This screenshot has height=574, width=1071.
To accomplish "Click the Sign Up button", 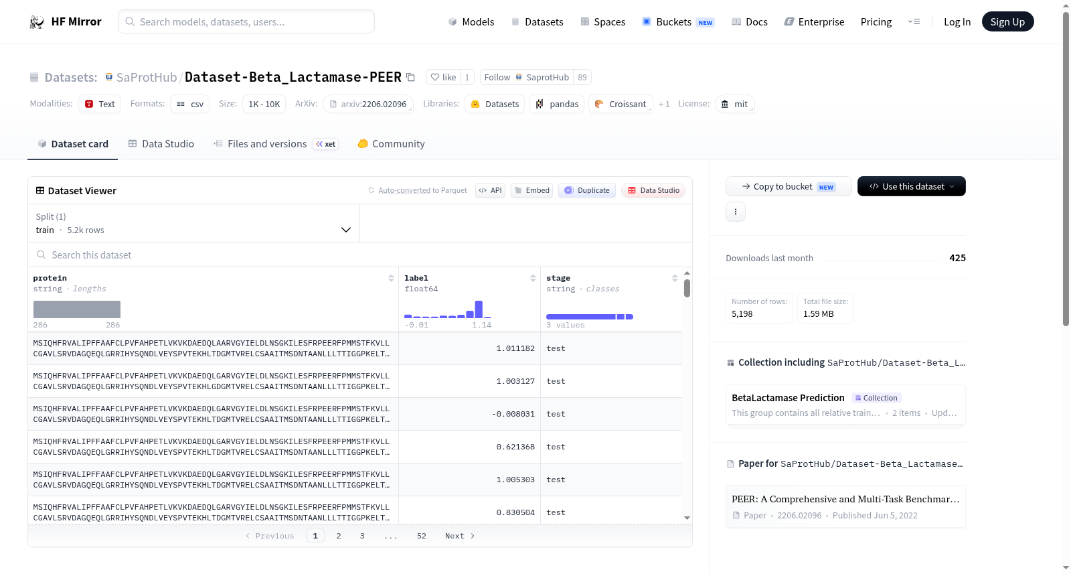I will (1008, 22).
